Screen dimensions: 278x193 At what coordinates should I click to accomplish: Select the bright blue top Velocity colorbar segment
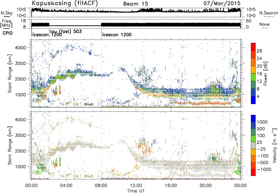tap(253, 118)
